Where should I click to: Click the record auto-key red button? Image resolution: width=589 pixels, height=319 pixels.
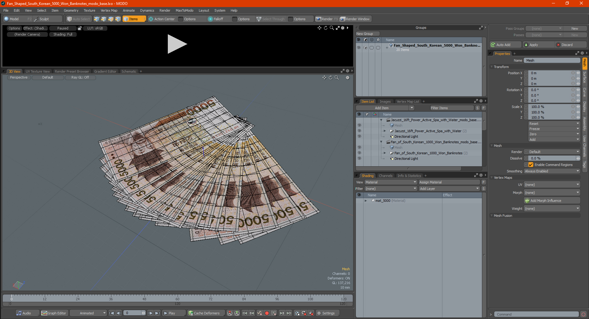coord(267,313)
